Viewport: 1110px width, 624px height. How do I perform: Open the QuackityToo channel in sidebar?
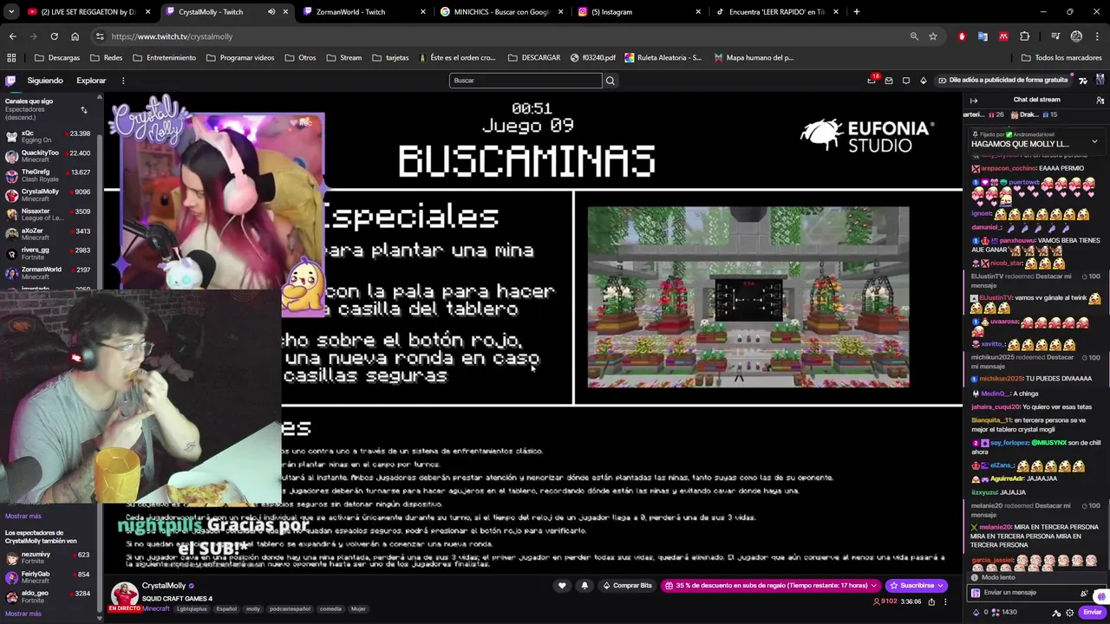pyautogui.click(x=48, y=156)
